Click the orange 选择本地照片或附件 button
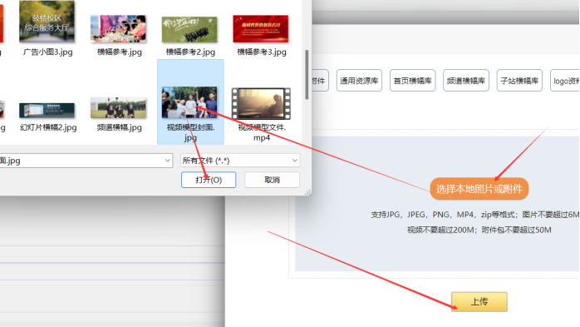The image size is (580, 327). click(479, 189)
